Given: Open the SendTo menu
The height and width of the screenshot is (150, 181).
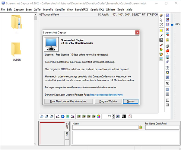Looking at the screenshot, I should pyautogui.click(x=60, y=10).
